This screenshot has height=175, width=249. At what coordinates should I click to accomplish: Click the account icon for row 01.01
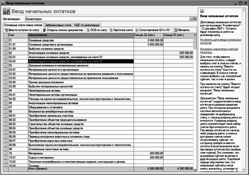point(6,45)
